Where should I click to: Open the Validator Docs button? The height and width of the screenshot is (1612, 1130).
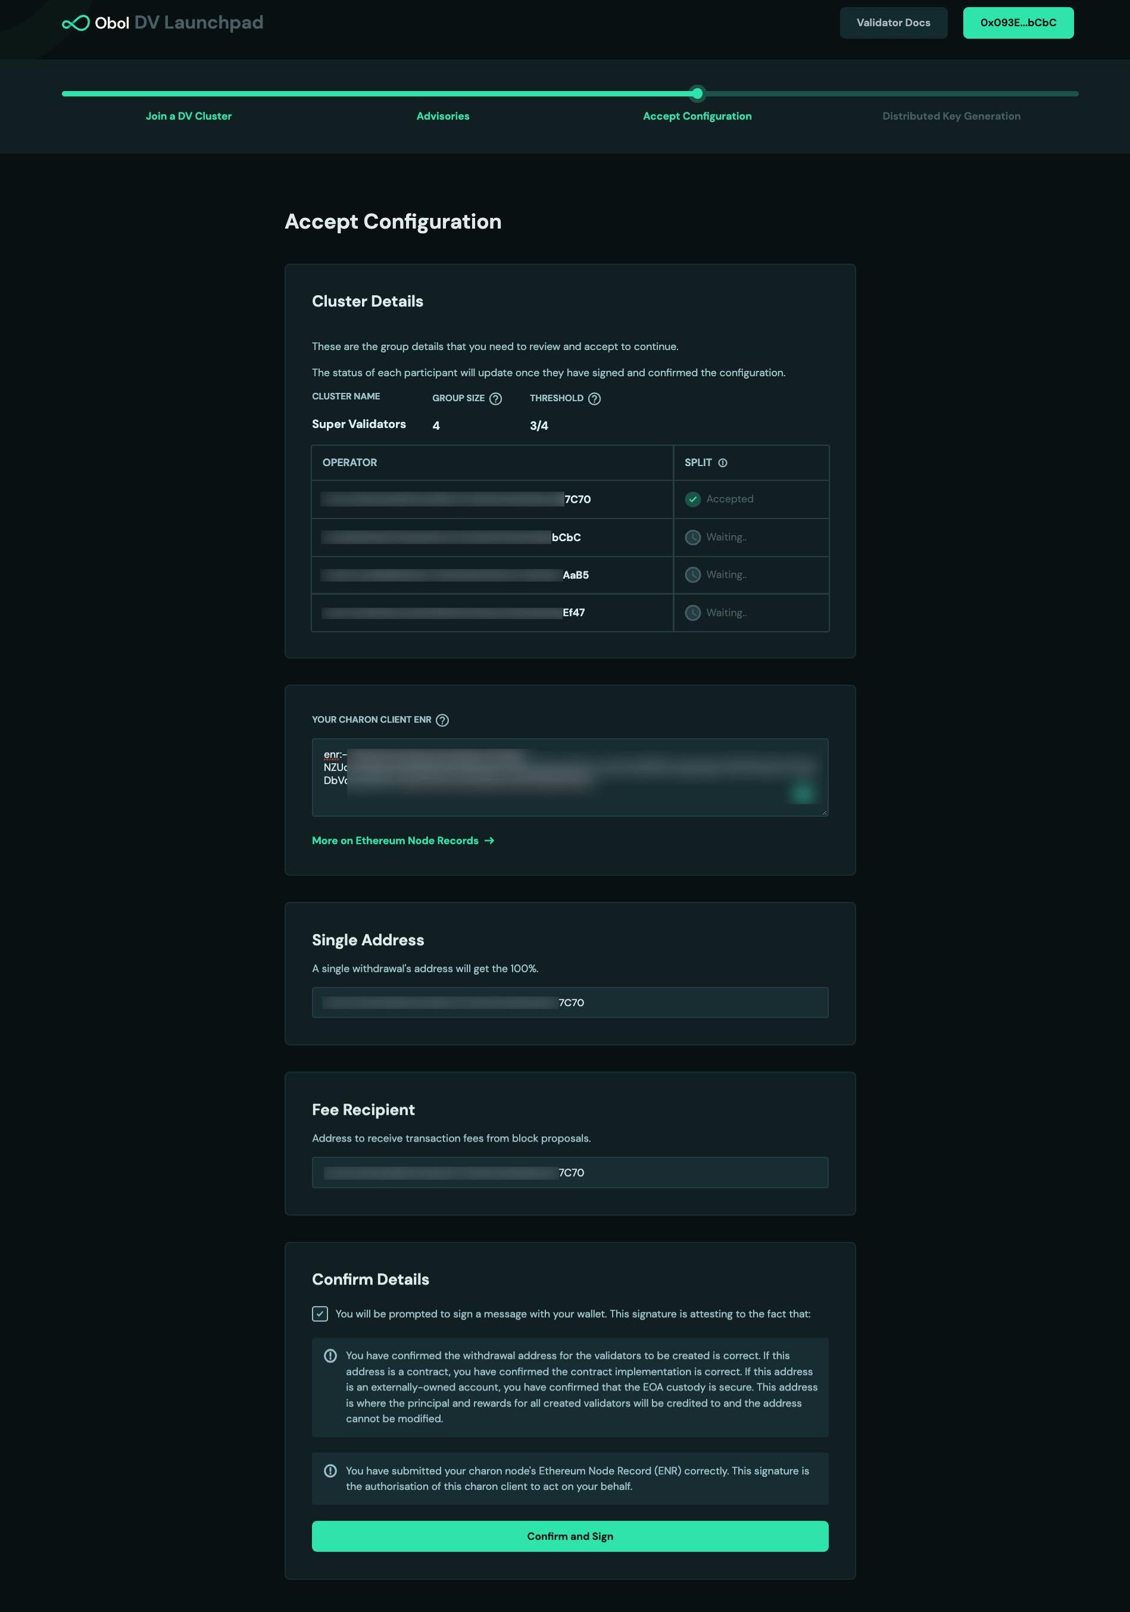(892, 23)
